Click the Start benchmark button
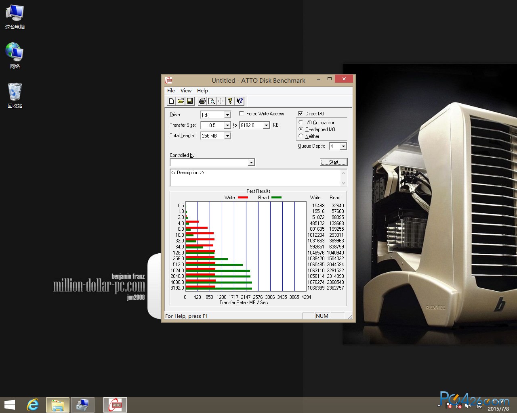Viewport: 517px width, 413px height. (334, 162)
